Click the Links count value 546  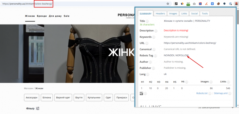coord(228,88)
